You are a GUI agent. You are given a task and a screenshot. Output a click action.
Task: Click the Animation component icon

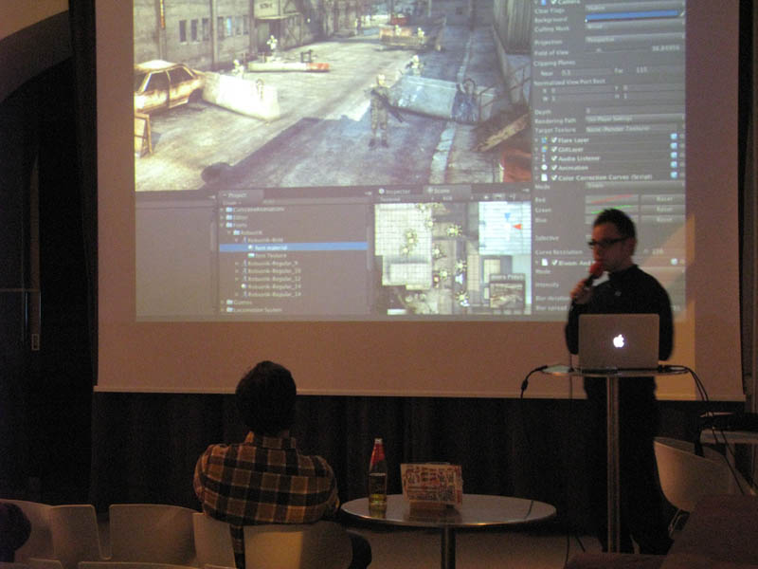pos(545,168)
